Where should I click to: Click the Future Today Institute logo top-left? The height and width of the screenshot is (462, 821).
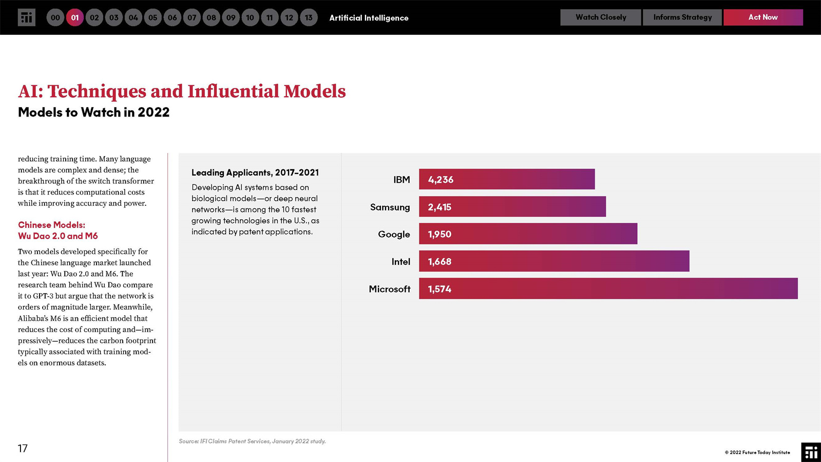(26, 17)
